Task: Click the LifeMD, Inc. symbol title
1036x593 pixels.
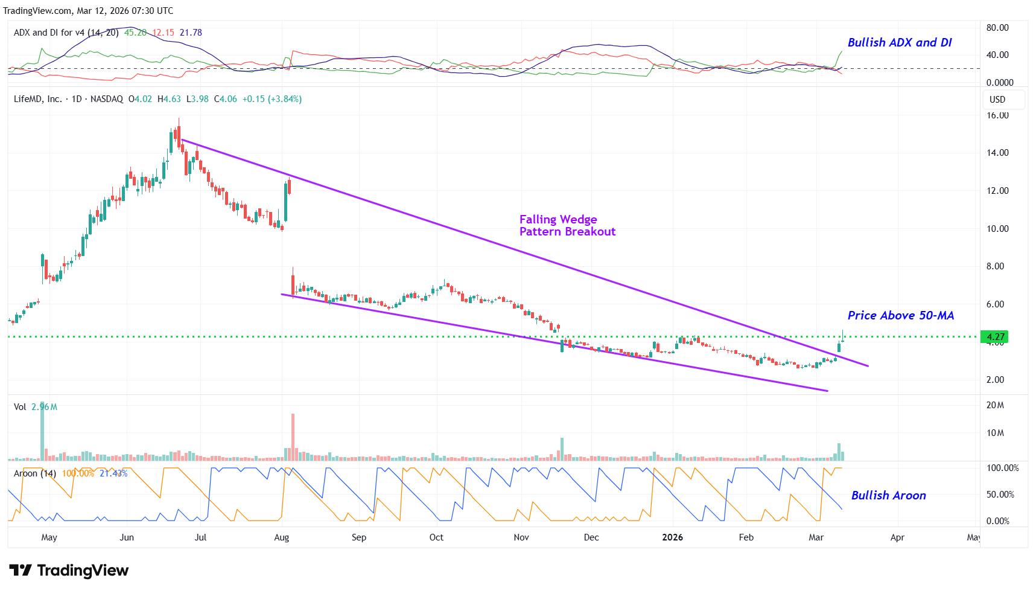Action: [37, 99]
